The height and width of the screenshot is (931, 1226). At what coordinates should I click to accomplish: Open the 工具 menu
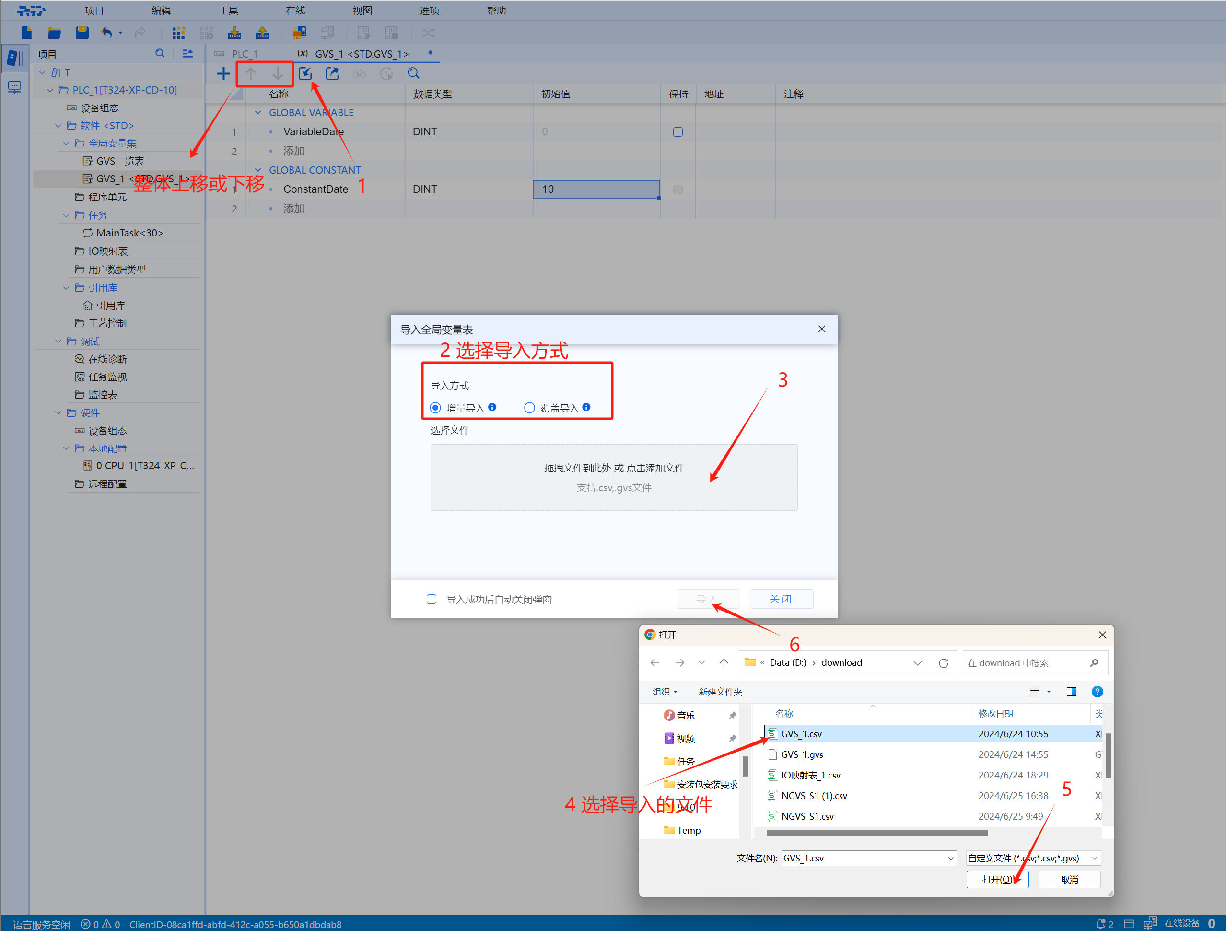point(228,11)
